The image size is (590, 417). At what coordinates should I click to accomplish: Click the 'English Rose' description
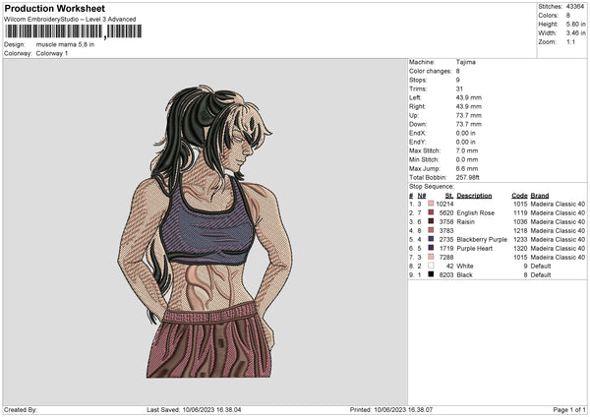pyautogui.click(x=476, y=213)
